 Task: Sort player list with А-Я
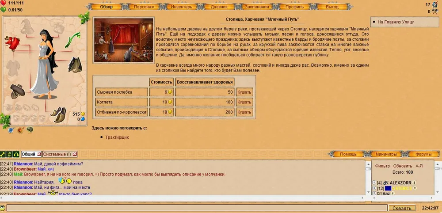[x=419, y=166]
